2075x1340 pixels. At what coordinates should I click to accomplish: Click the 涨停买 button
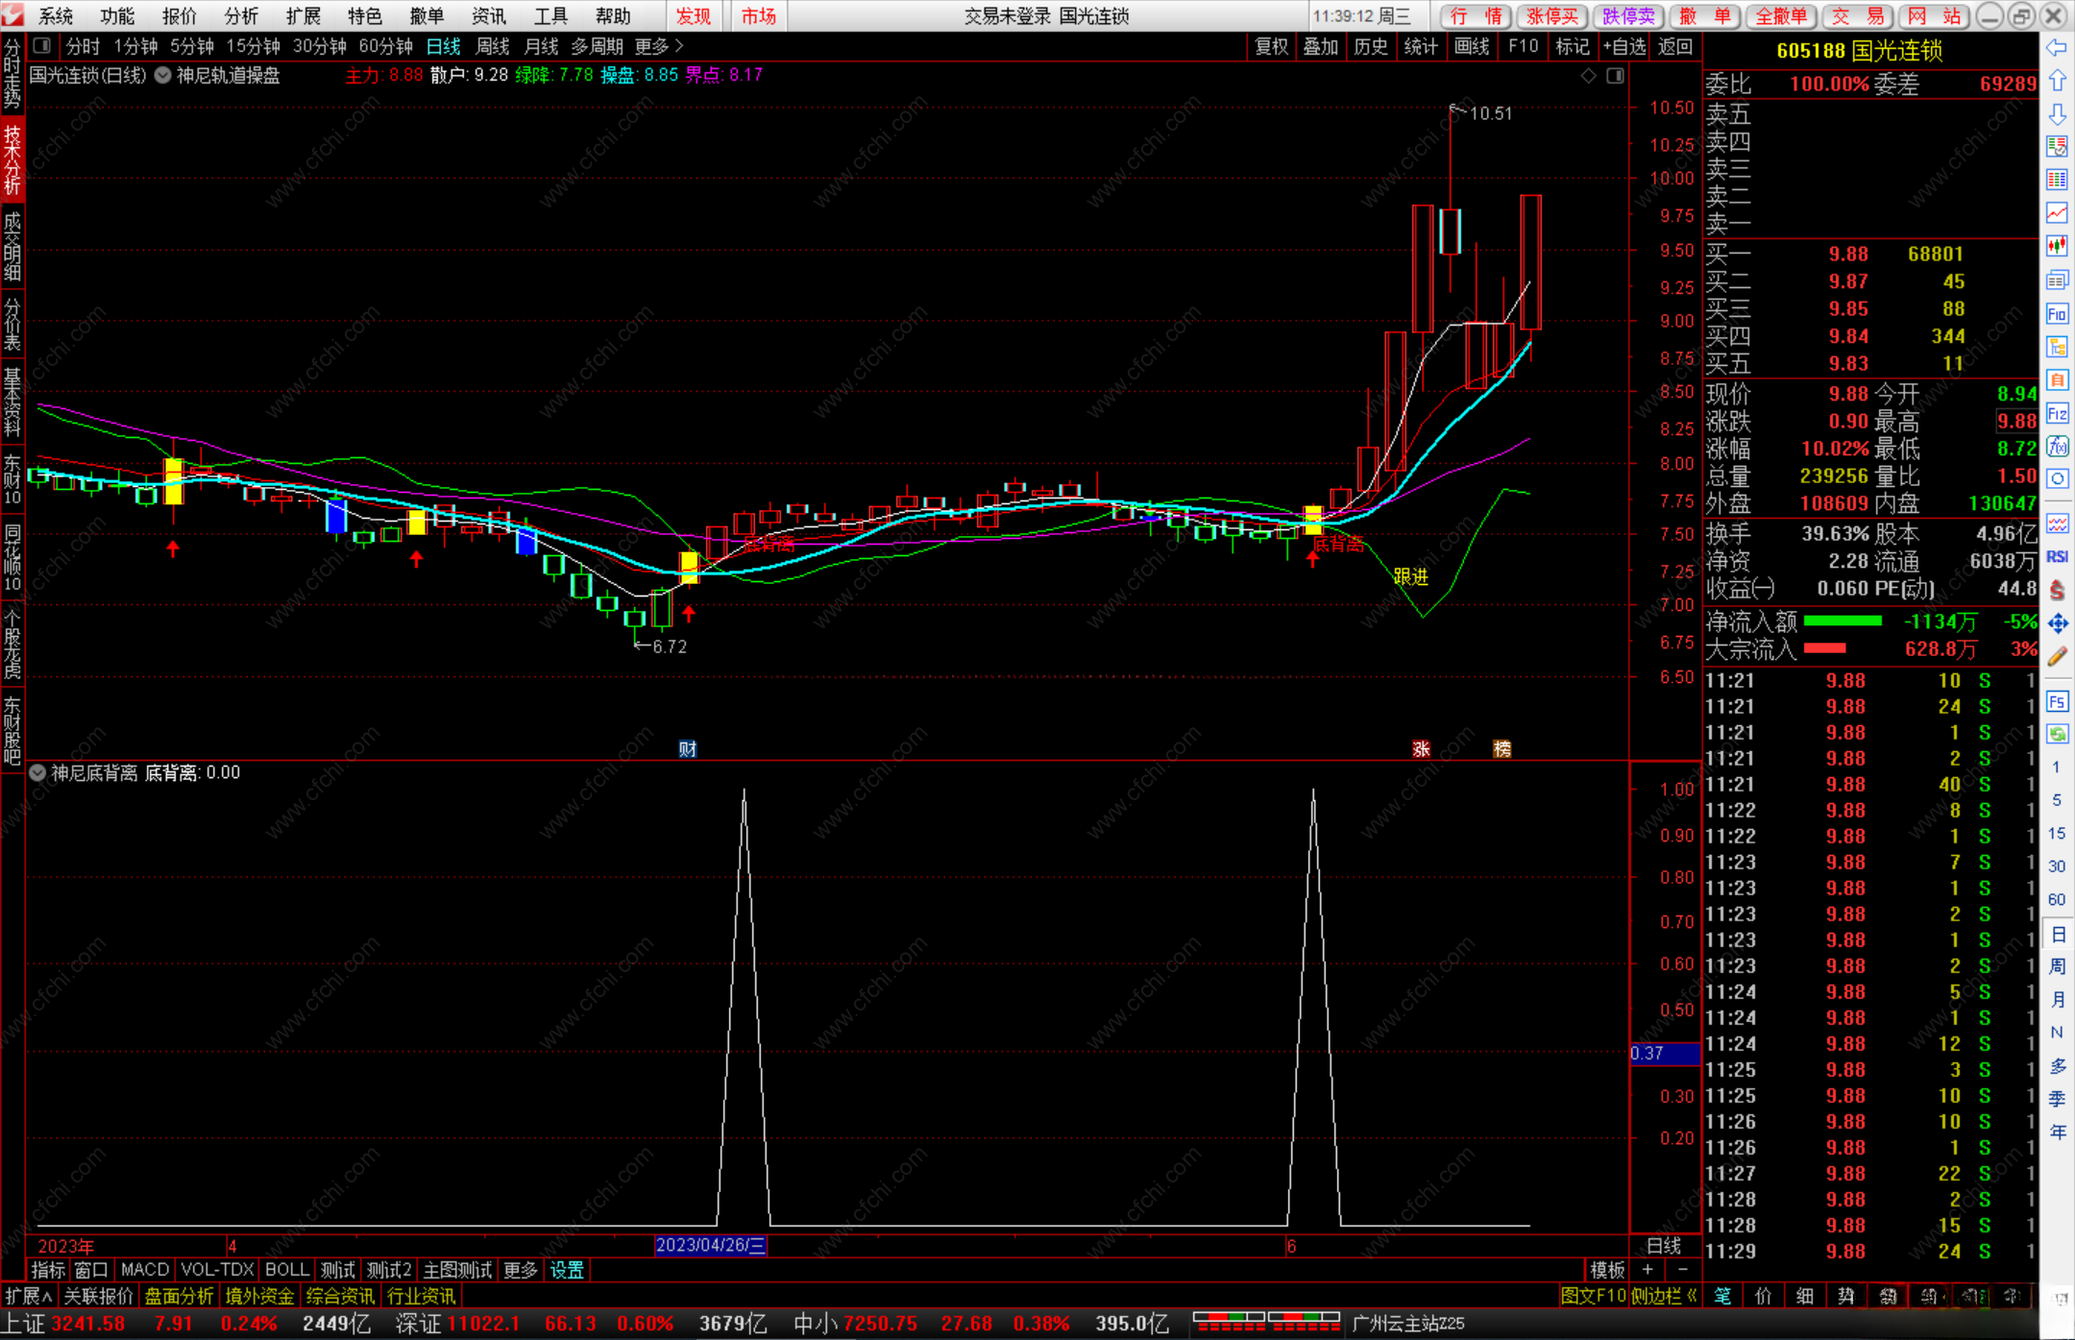tap(1552, 15)
